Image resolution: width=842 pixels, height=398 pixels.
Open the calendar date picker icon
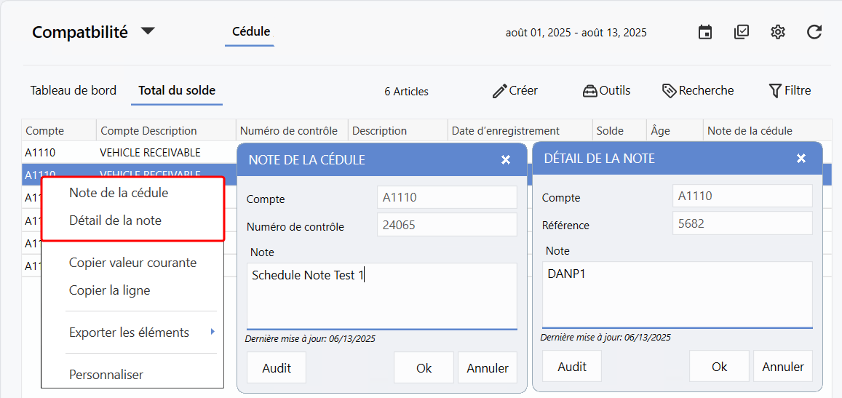point(704,32)
